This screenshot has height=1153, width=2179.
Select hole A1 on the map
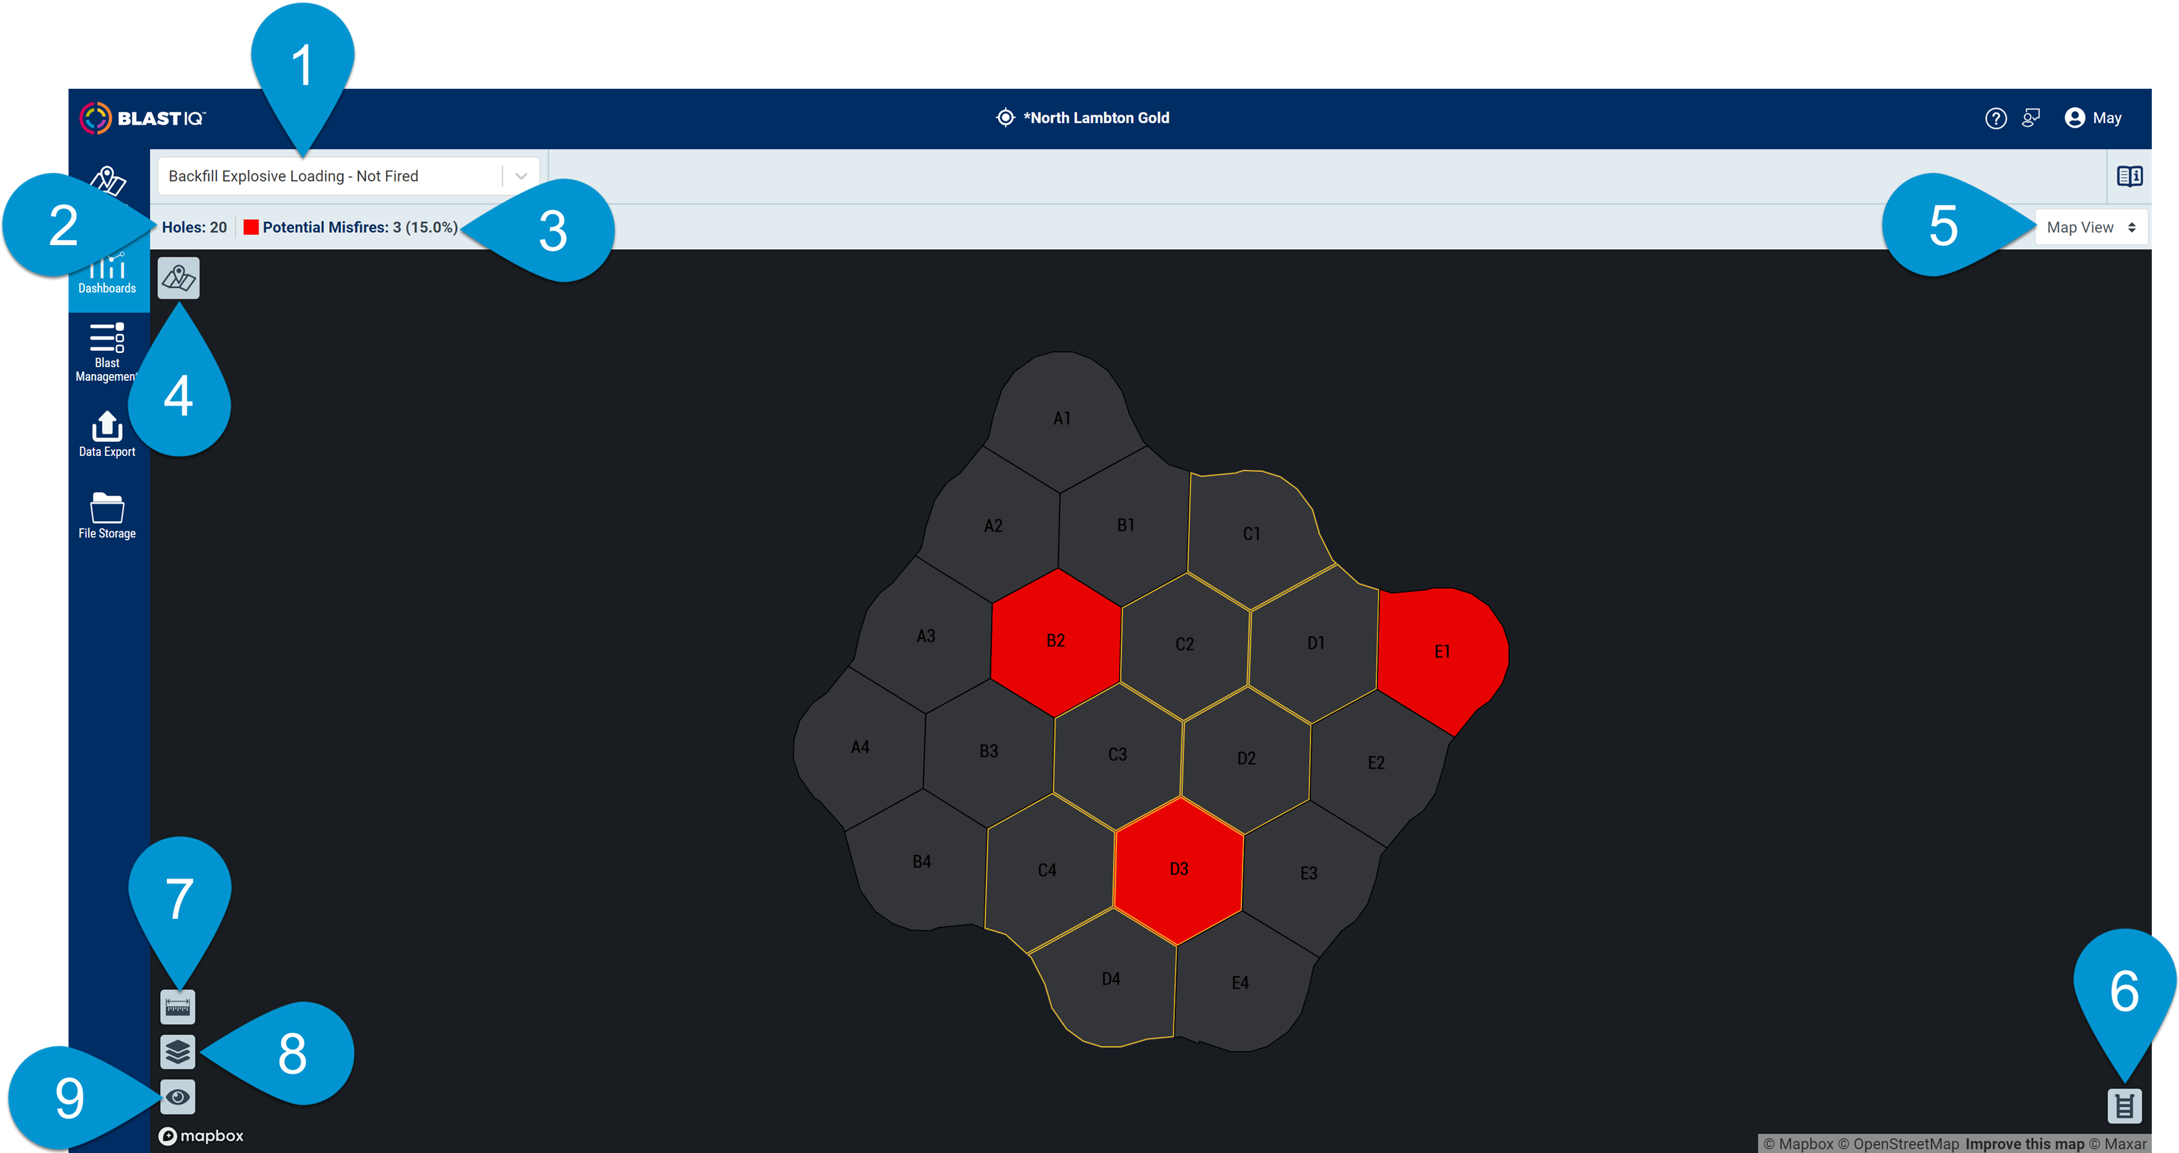coord(1063,419)
